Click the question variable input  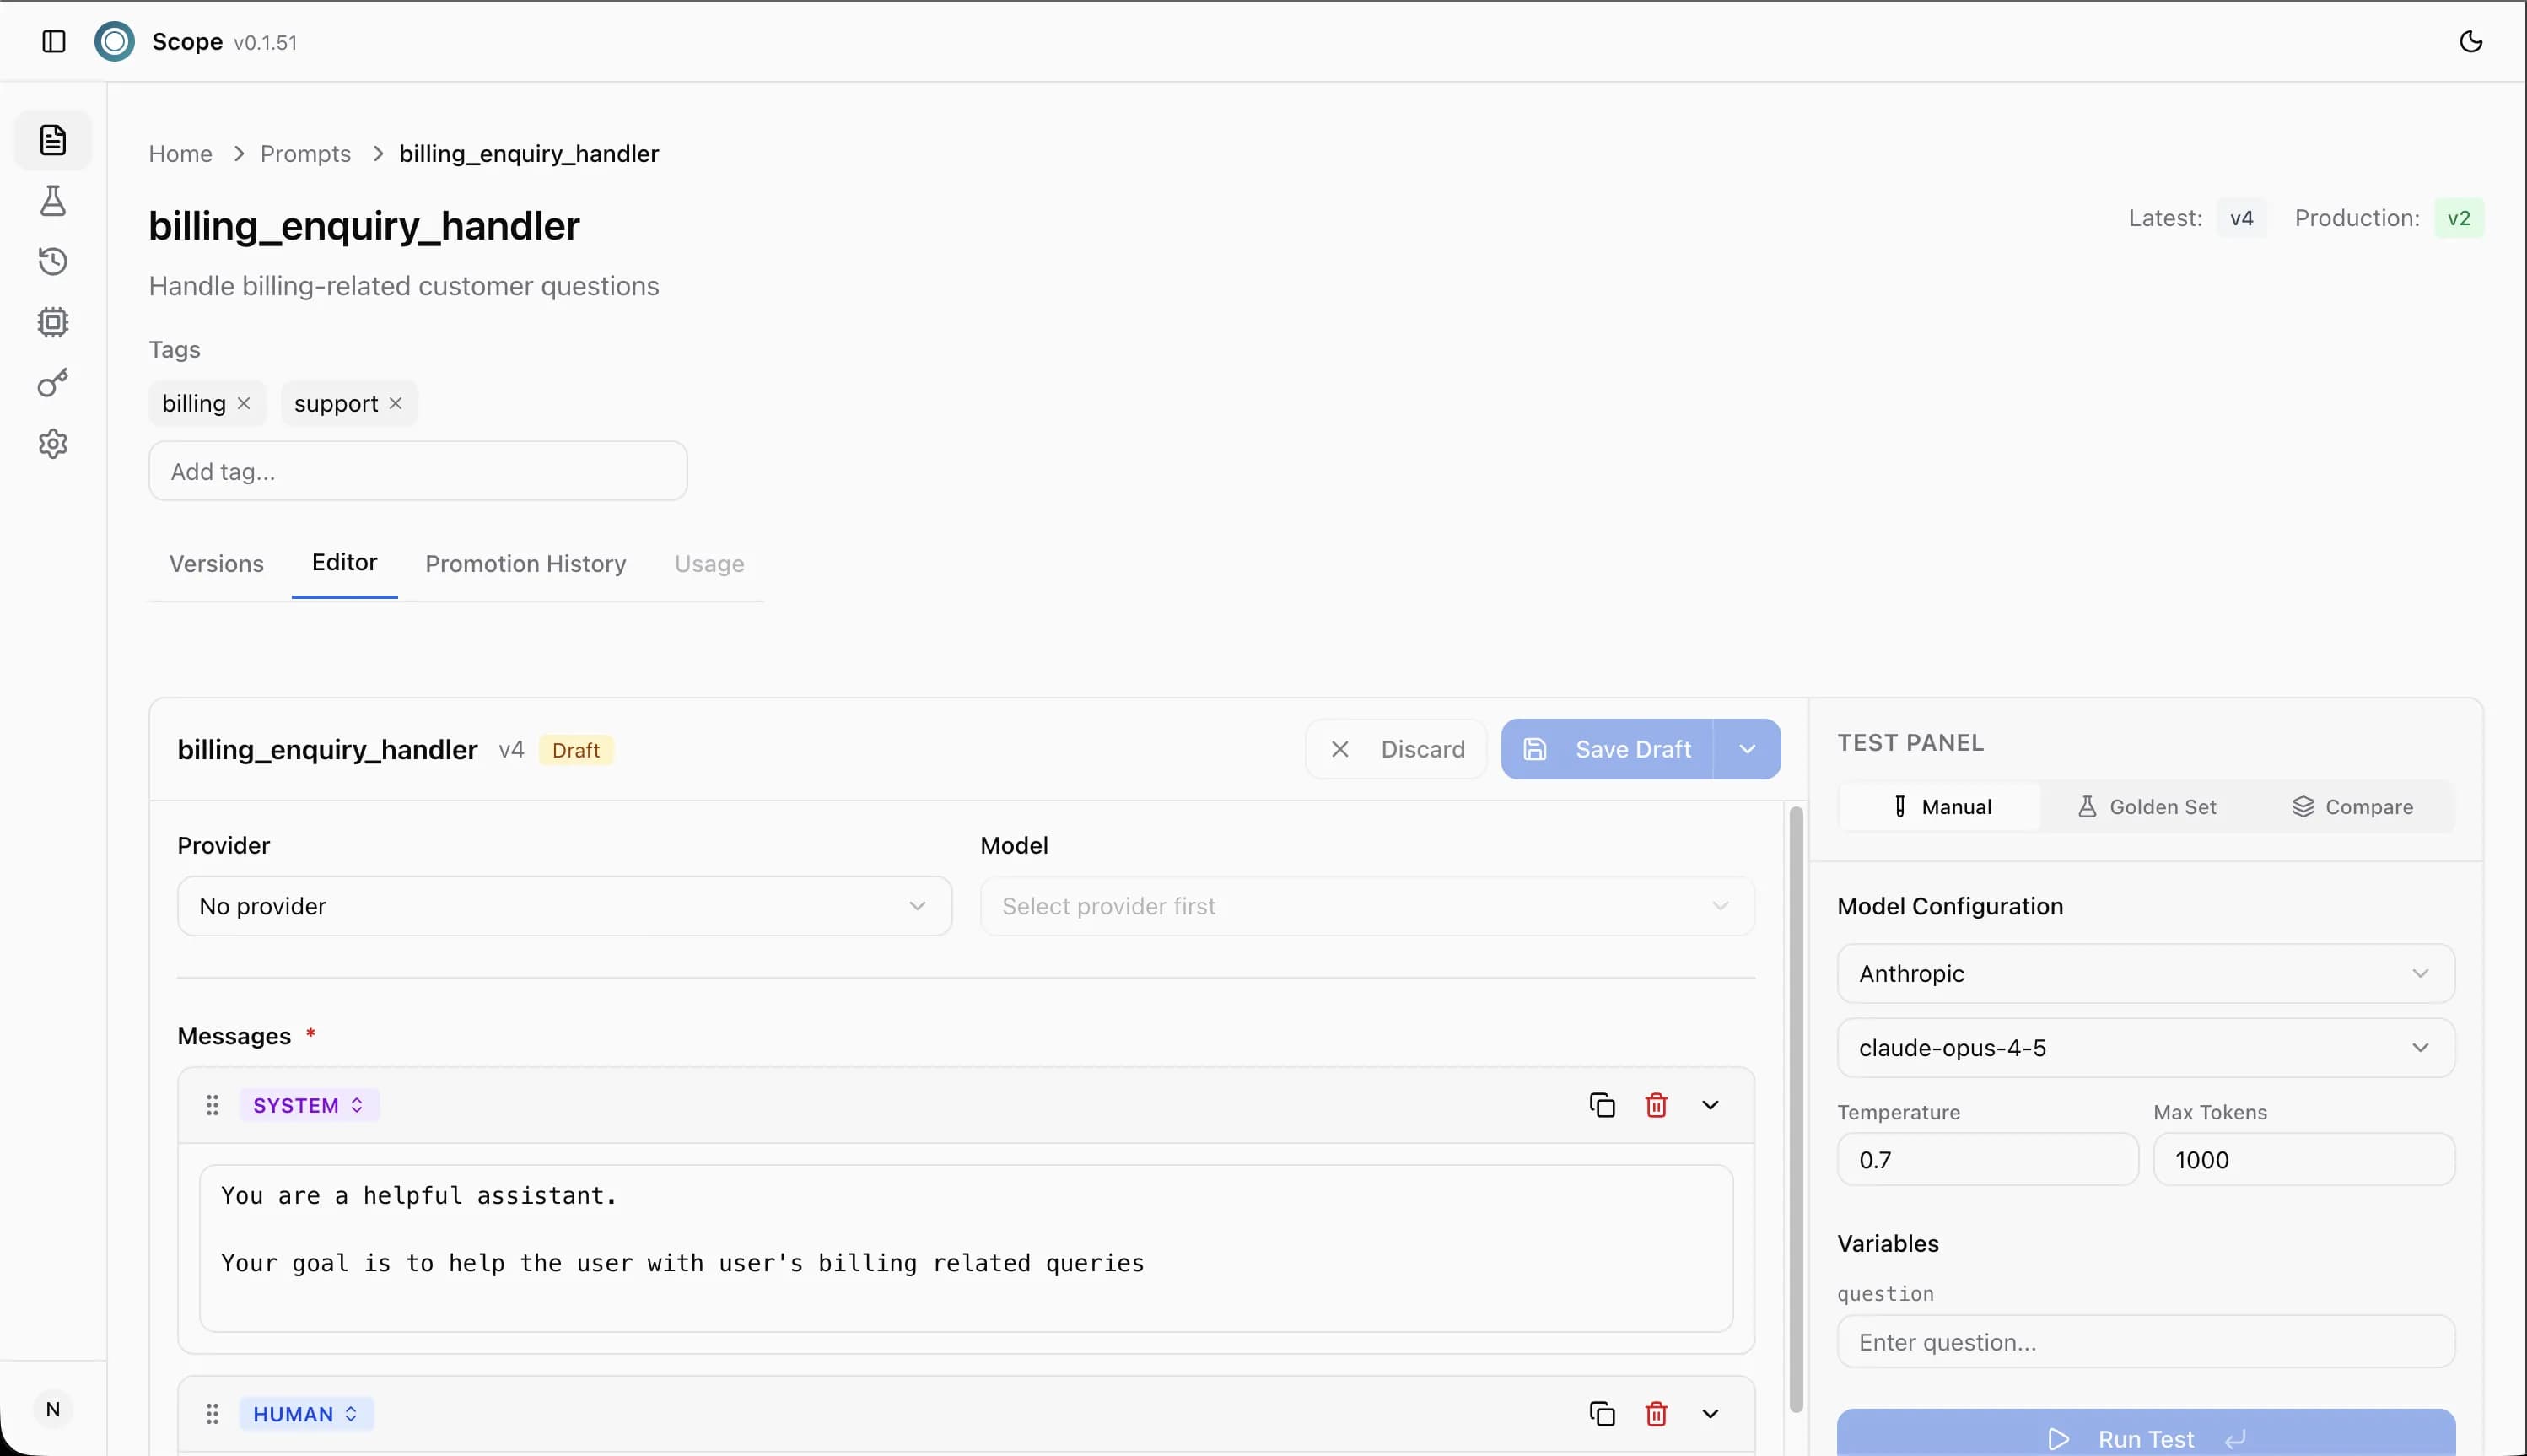2146,1342
